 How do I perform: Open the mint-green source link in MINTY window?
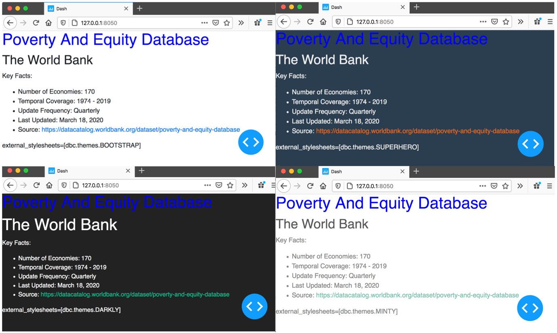(x=418, y=295)
